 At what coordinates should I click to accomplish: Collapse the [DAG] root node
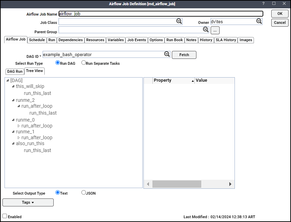coord(8,80)
